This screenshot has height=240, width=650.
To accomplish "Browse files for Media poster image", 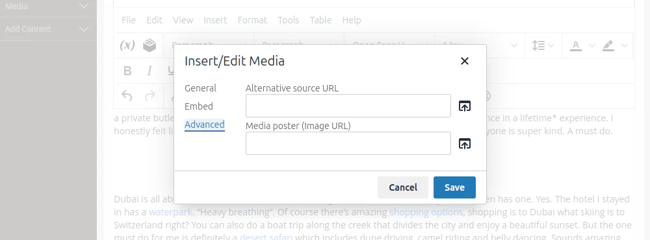I will 464,143.
